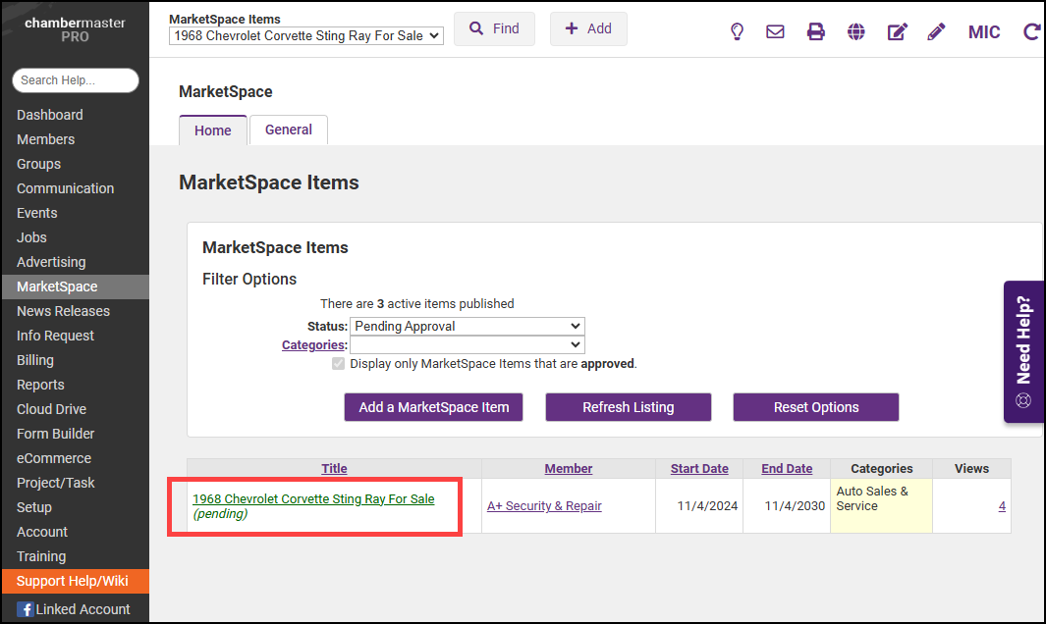The image size is (1046, 624).
Task: Click the Add button in toolbar
Action: click(588, 28)
